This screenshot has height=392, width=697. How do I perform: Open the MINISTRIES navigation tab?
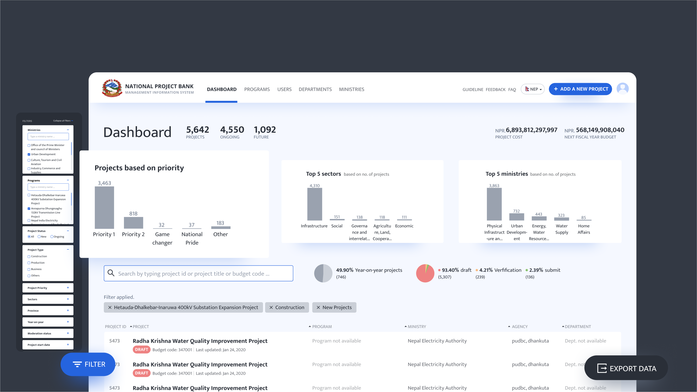click(x=351, y=89)
